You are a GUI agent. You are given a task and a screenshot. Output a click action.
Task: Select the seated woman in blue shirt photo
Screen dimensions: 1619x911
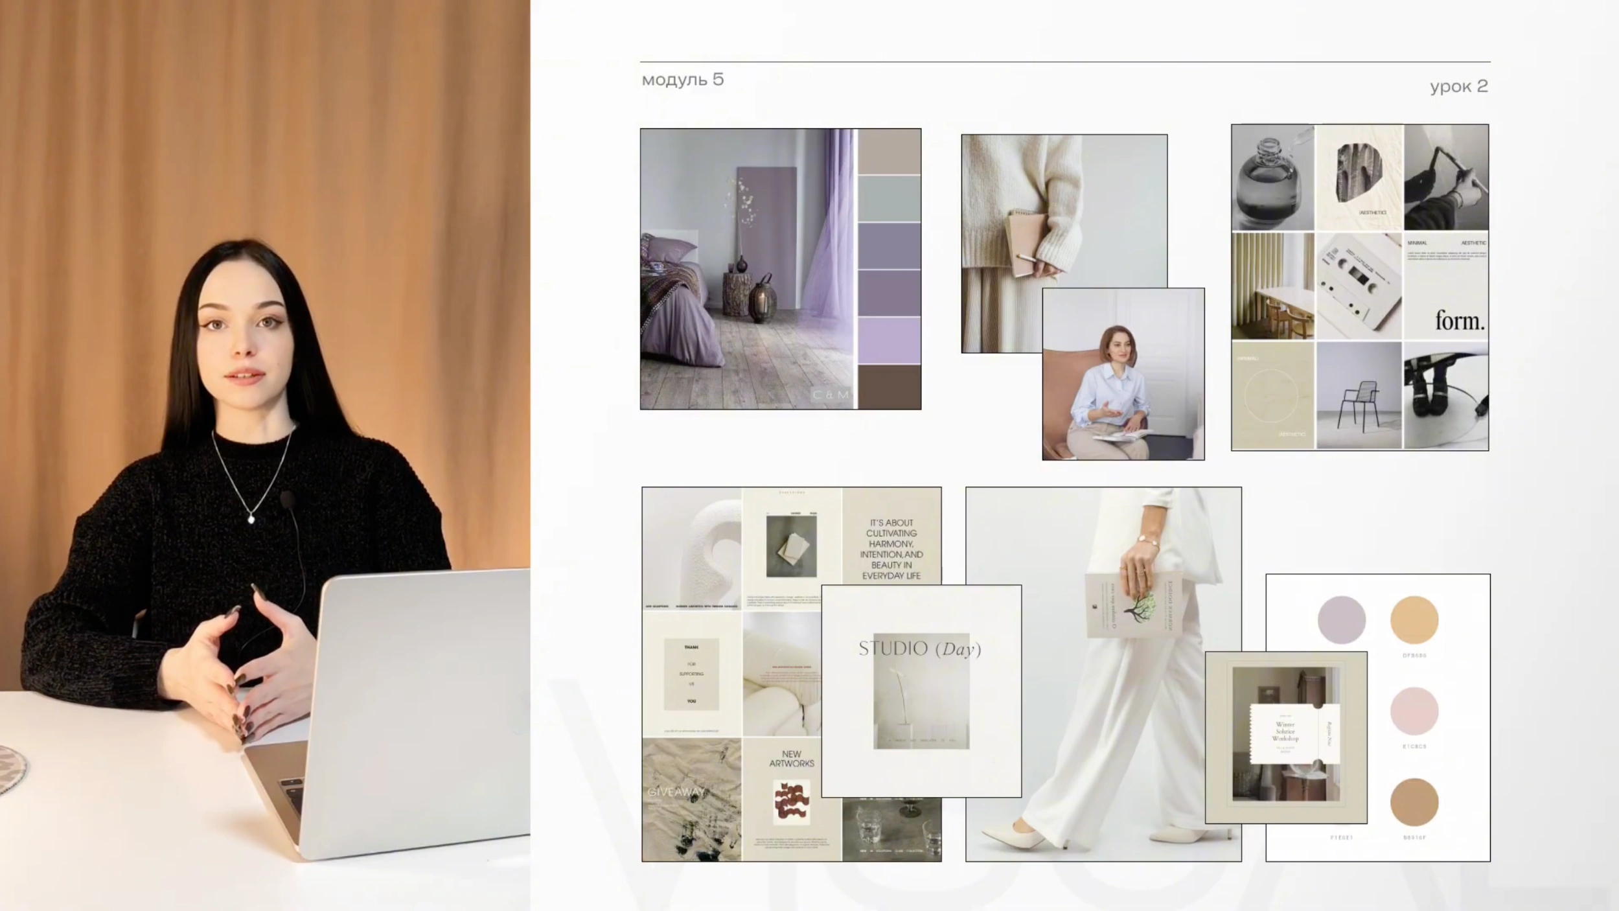1123,374
